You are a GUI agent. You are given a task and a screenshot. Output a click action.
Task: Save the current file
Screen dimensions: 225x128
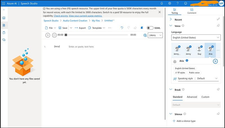click(63, 28)
